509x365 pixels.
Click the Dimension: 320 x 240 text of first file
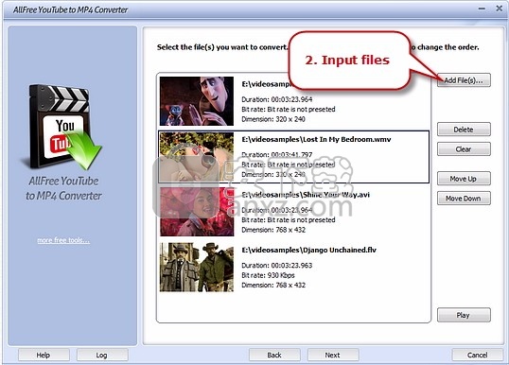273,119
